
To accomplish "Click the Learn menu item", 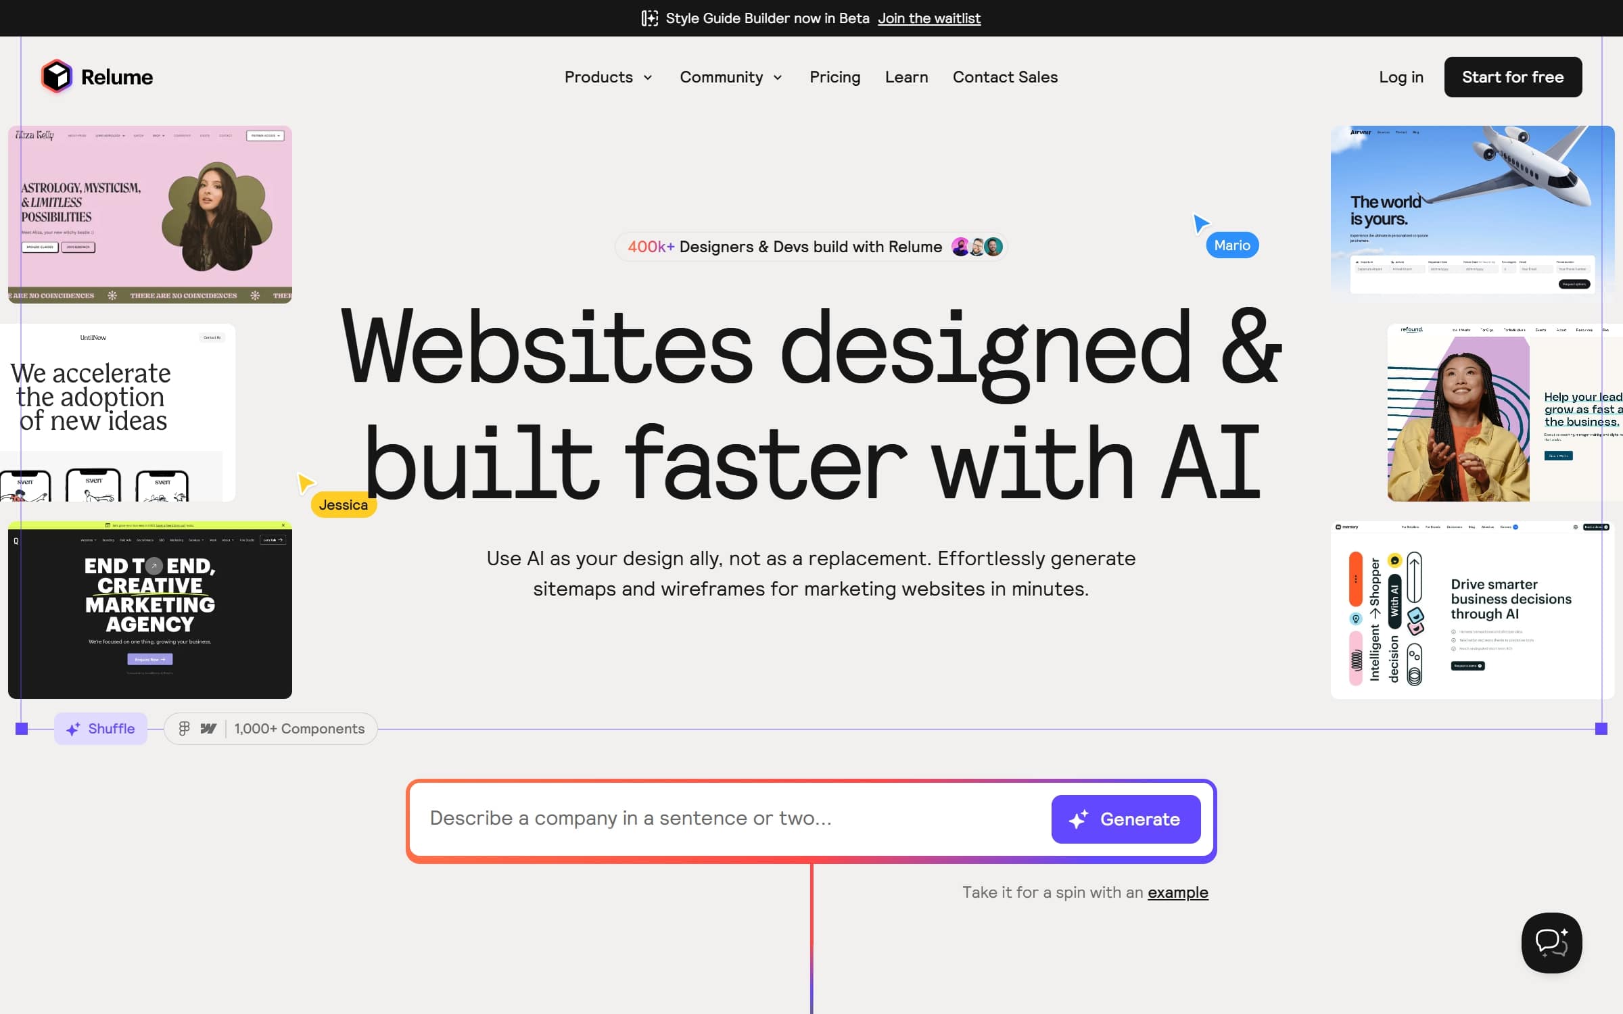I will pos(907,77).
